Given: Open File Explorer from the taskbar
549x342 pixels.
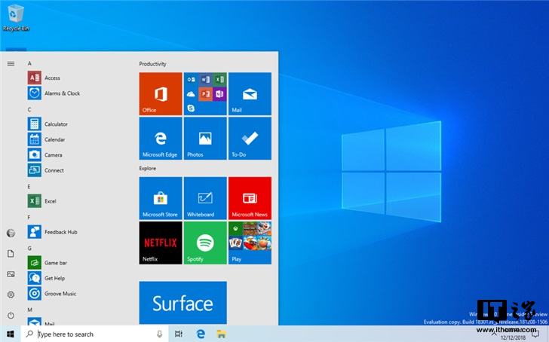Looking at the screenshot, I should click(x=222, y=334).
